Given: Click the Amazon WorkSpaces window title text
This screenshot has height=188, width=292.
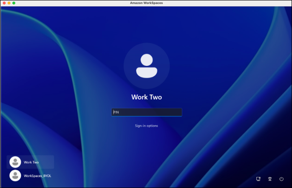Looking at the screenshot, I should tap(146, 3).
